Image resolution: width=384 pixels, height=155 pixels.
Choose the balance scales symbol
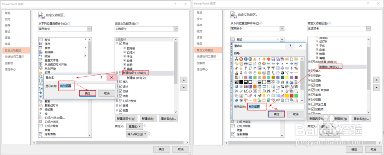[x=282, y=68]
